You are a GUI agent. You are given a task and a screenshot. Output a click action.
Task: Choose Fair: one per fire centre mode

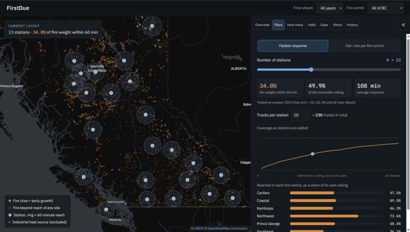365,46
